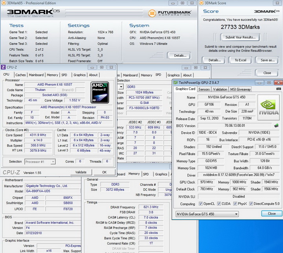The width and height of the screenshot is (283, 253).
Task: Click the AMD Phenom II logo in CPU-Z
Action: pyautogui.click(x=99, y=92)
